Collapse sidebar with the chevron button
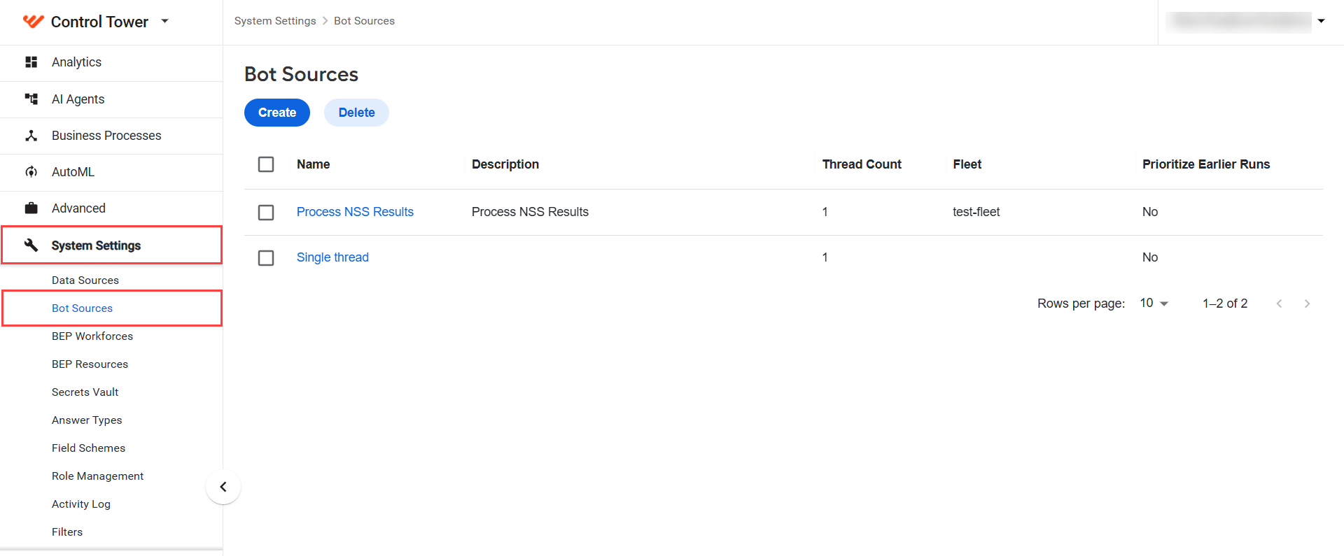The width and height of the screenshot is (1344, 556). click(223, 487)
